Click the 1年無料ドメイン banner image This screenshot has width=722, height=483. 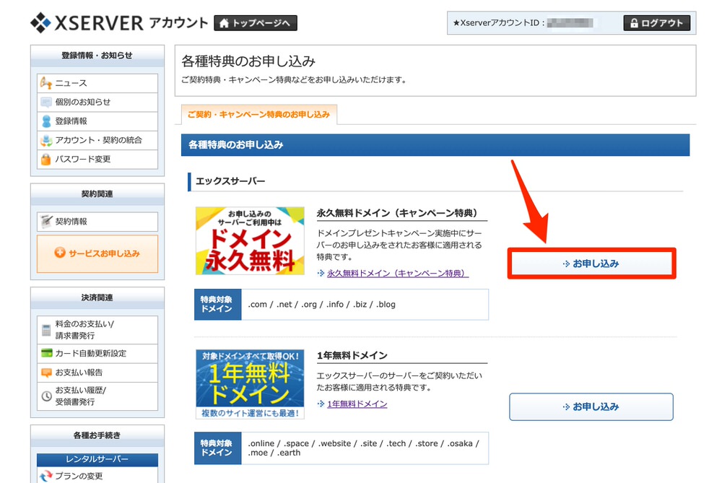(x=250, y=384)
